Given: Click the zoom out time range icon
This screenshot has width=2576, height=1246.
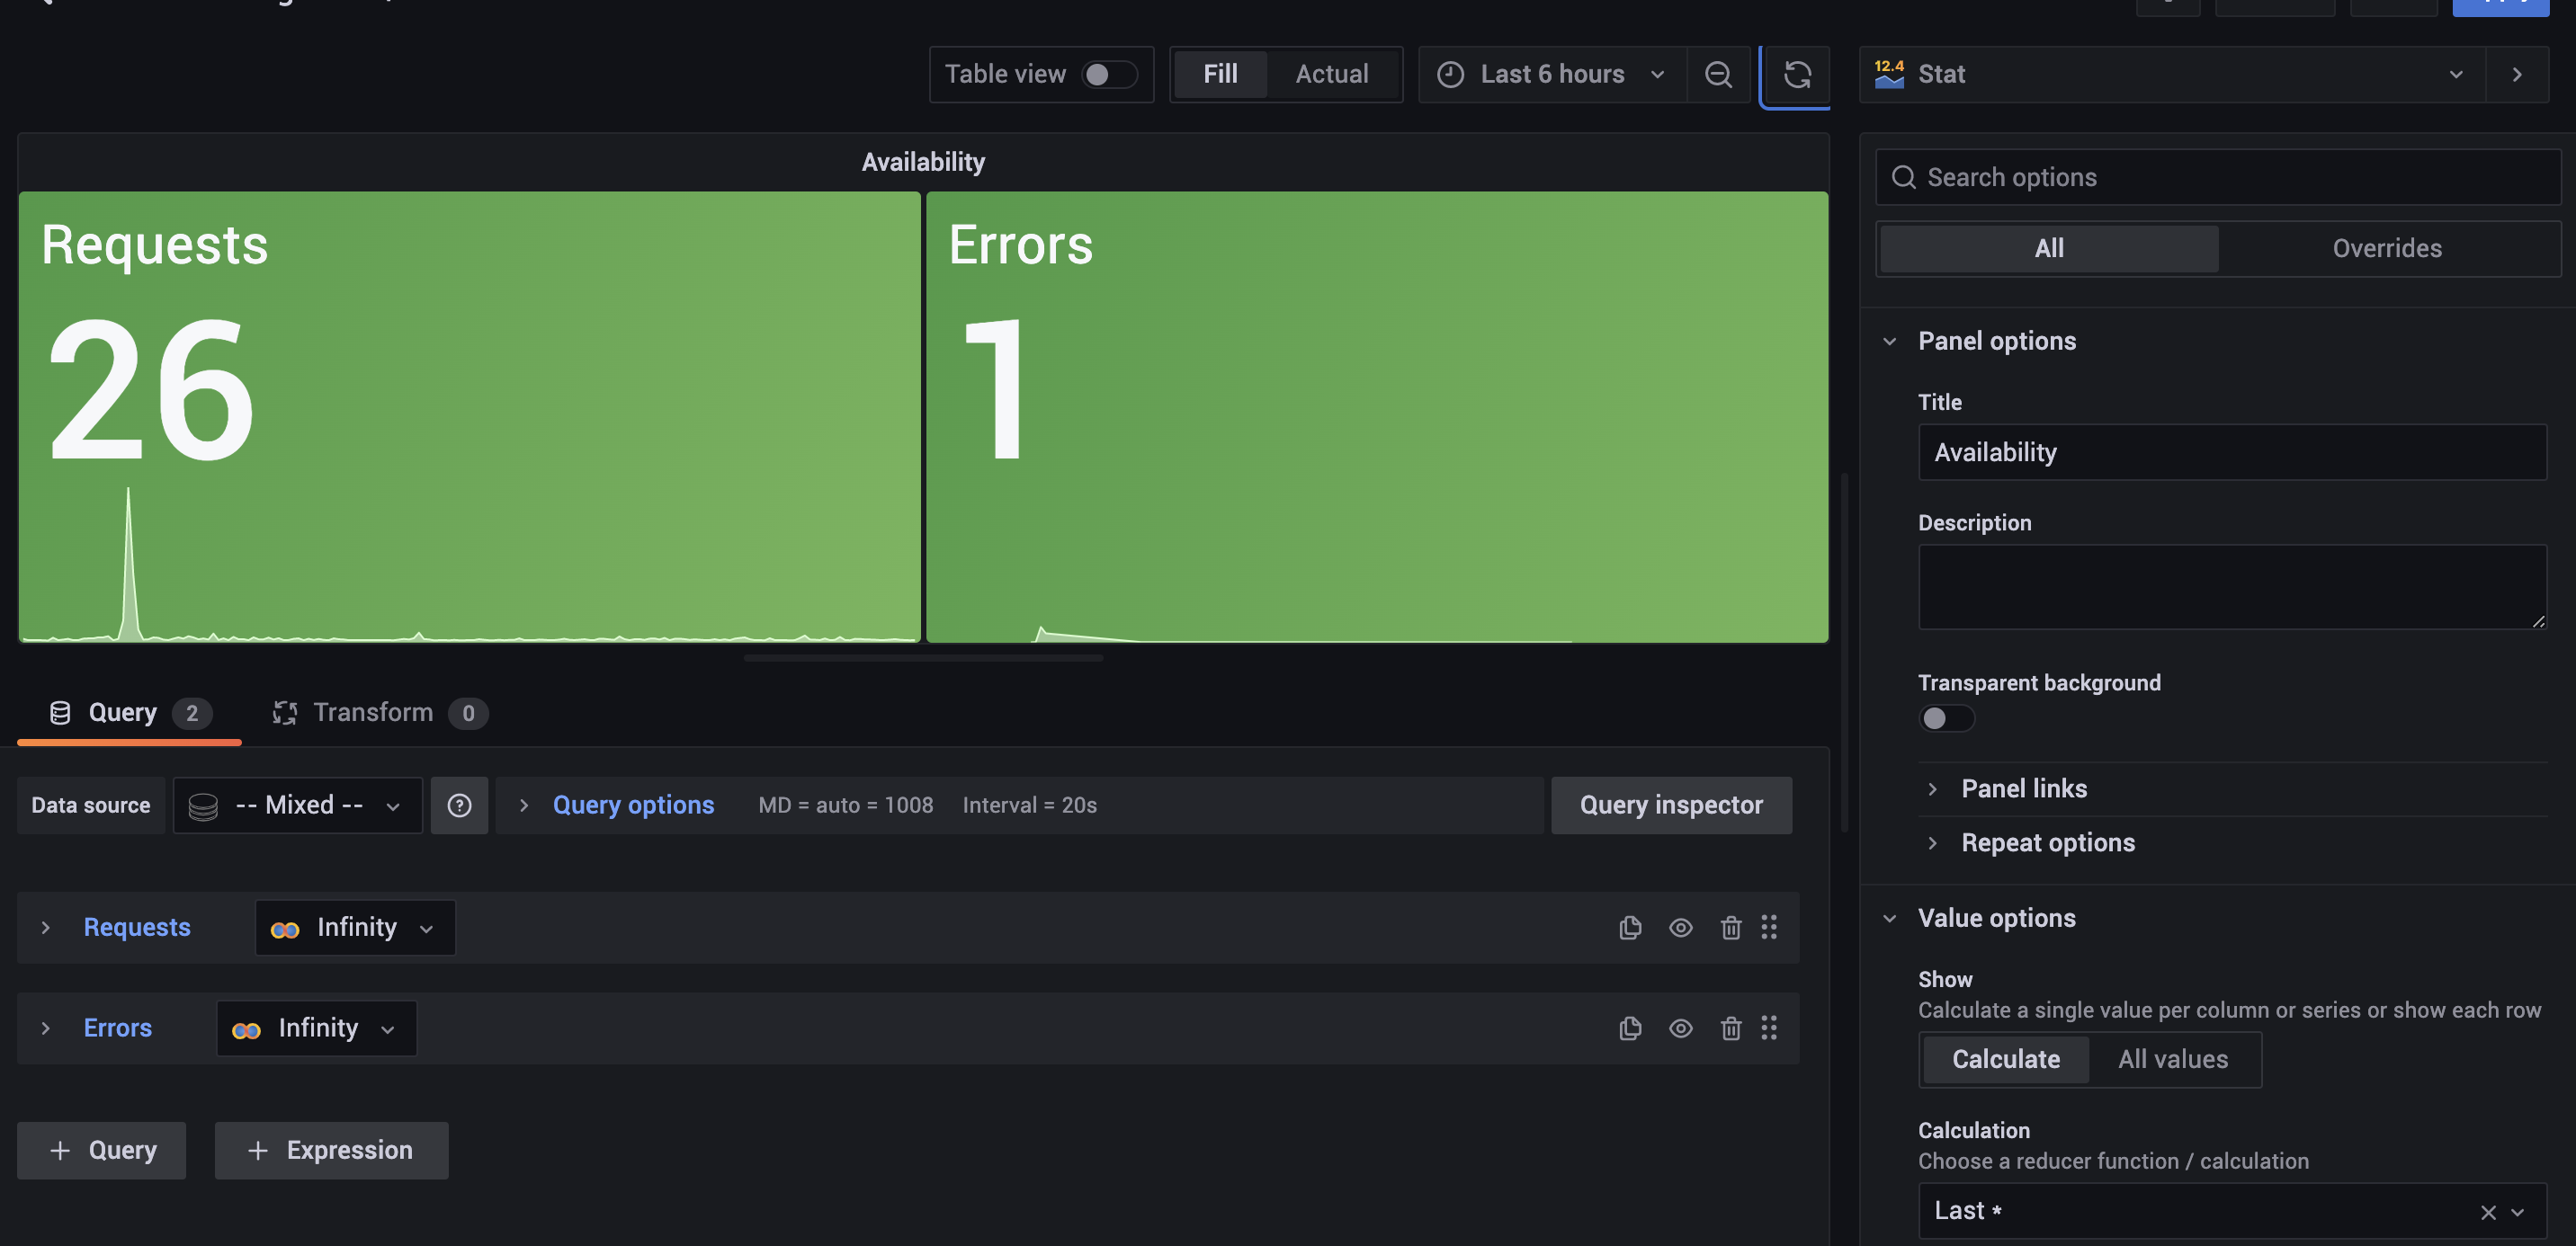Looking at the screenshot, I should coord(1719,74).
